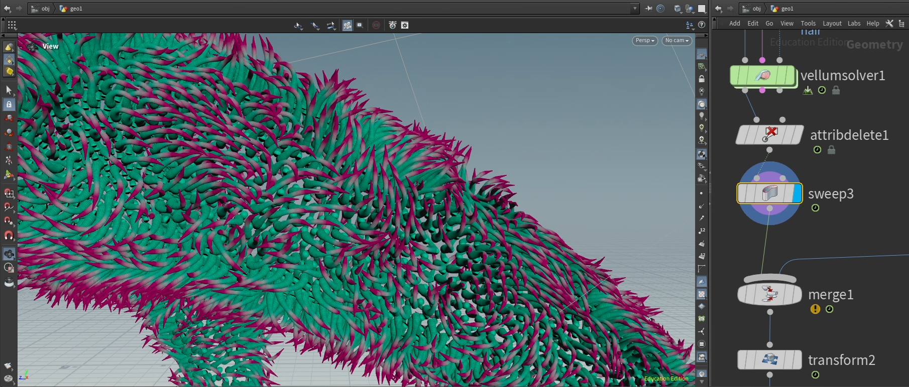Click the white background color swatch icon

tap(702, 9)
